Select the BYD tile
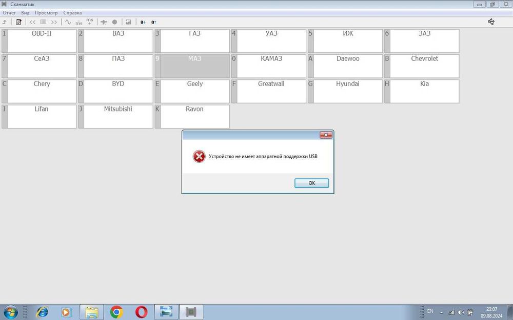Viewport: 513px width, 320px height. tap(116, 91)
